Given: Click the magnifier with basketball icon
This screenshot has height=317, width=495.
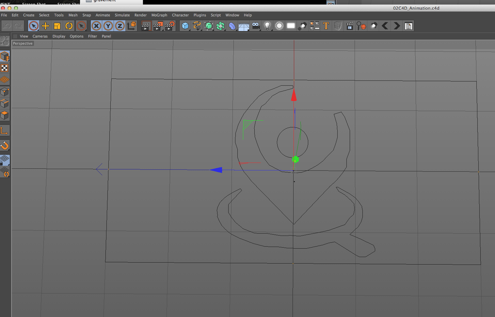Looking at the screenshot, I should pyautogui.click(x=361, y=26).
